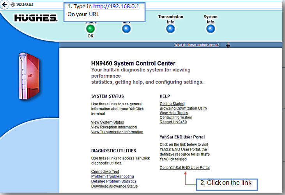Image resolution: width=285 pixels, height=195 pixels.
Task: Click the Hughes logo
Action: [36, 18]
